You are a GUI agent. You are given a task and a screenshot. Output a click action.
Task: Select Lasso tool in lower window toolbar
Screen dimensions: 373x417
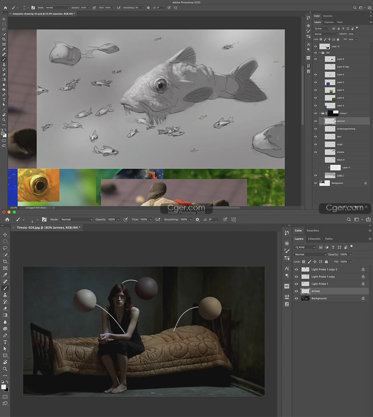click(5, 248)
